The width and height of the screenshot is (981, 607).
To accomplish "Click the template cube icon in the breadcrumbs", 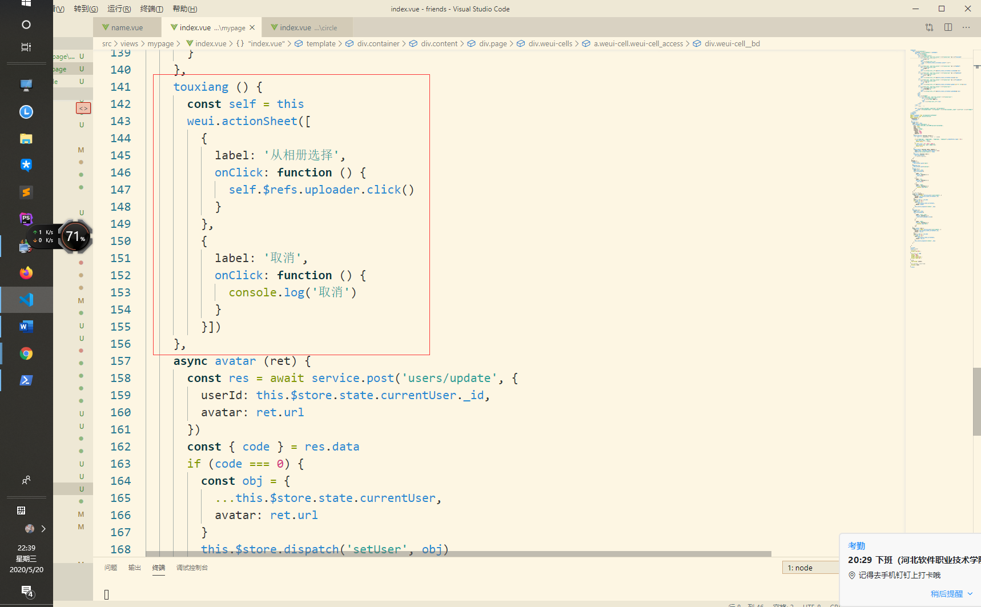I will (x=299, y=43).
